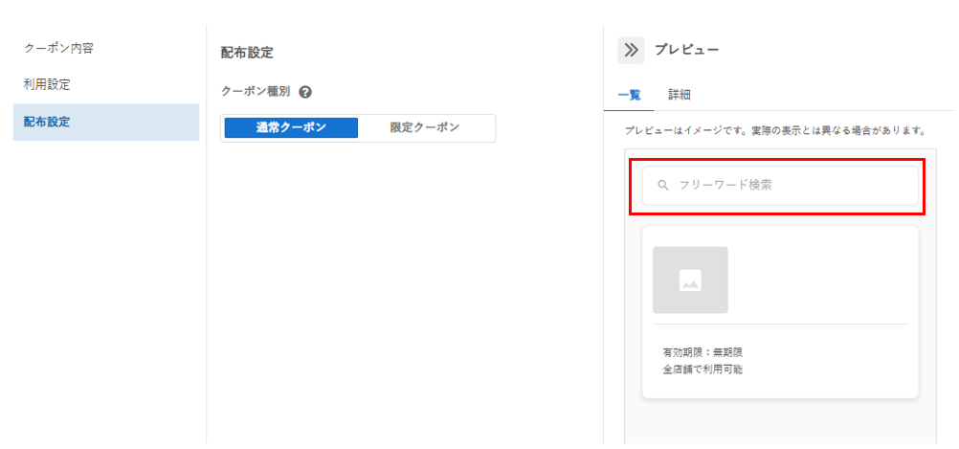959x449 pixels.
Task: Open the クーポン内容 section in the sidebar
Action: coord(58,48)
